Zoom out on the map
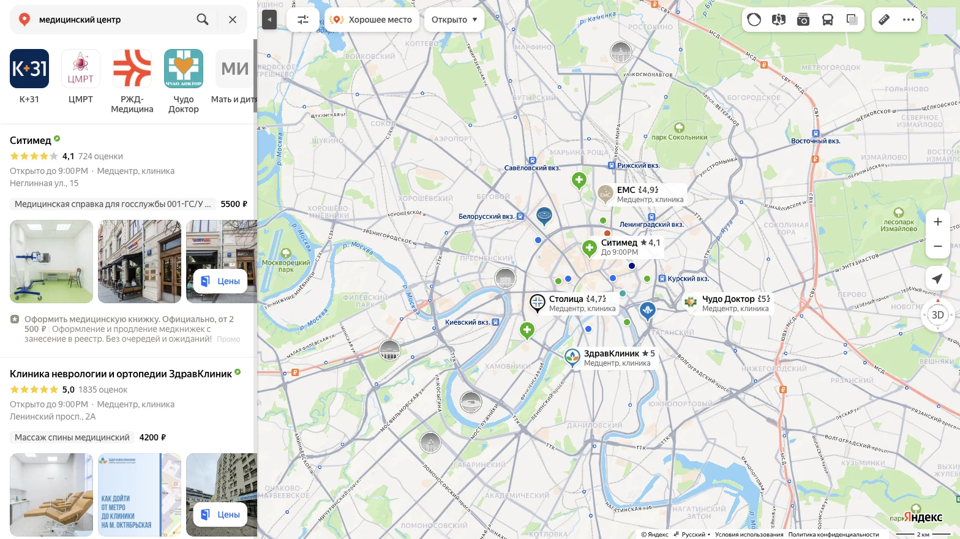The width and height of the screenshot is (960, 539). 938,246
